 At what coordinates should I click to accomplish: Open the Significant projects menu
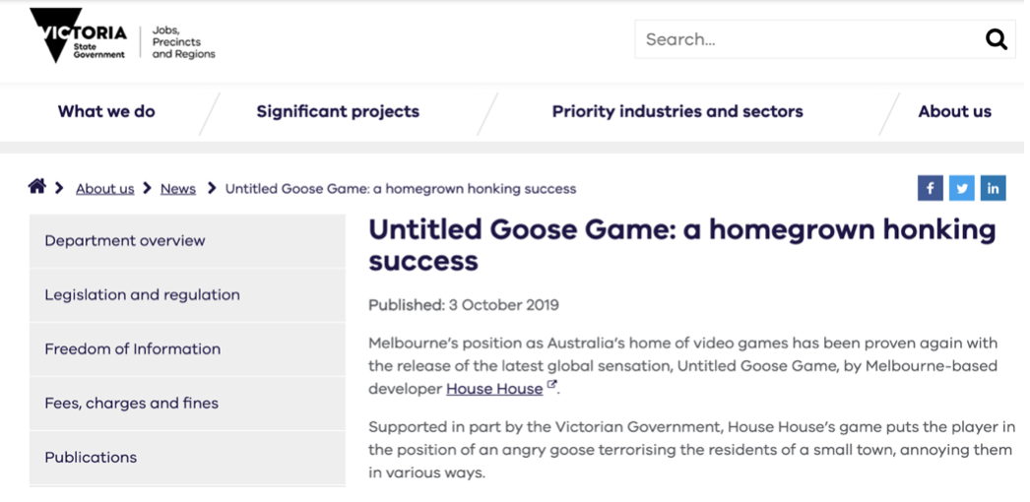(x=338, y=111)
